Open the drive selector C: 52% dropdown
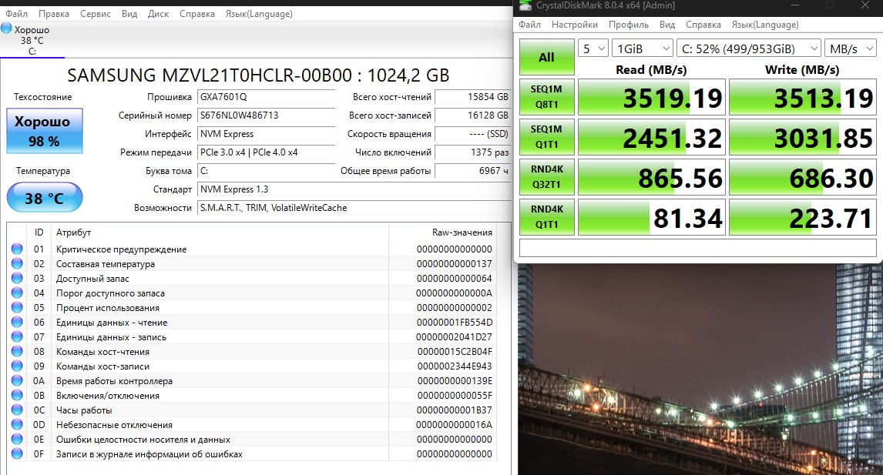Viewport: 883px width, 475px height. tap(748, 49)
